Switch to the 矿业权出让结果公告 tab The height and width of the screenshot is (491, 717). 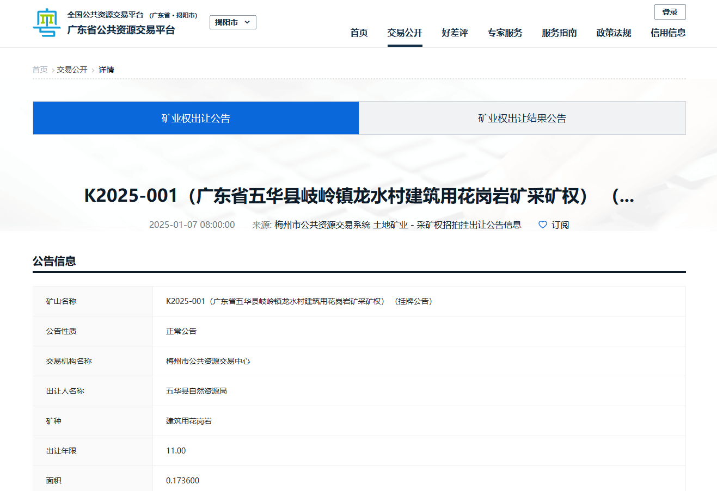[x=522, y=118]
